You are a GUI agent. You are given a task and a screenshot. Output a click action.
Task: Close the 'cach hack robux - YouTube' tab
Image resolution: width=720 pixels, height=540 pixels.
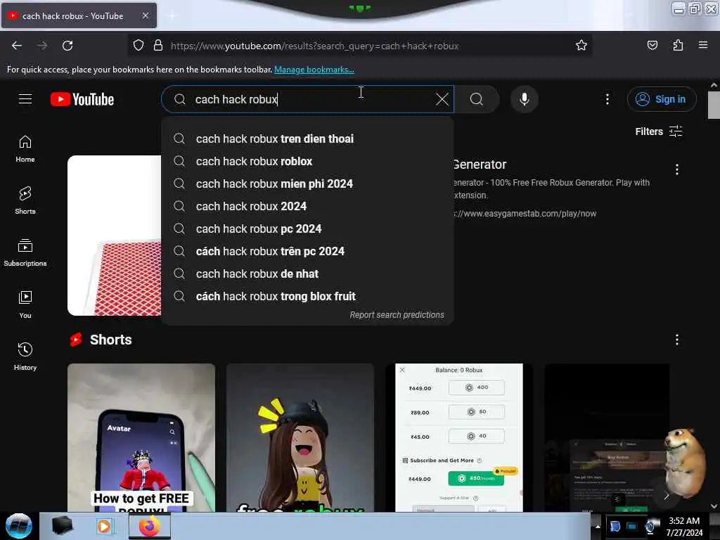point(145,15)
